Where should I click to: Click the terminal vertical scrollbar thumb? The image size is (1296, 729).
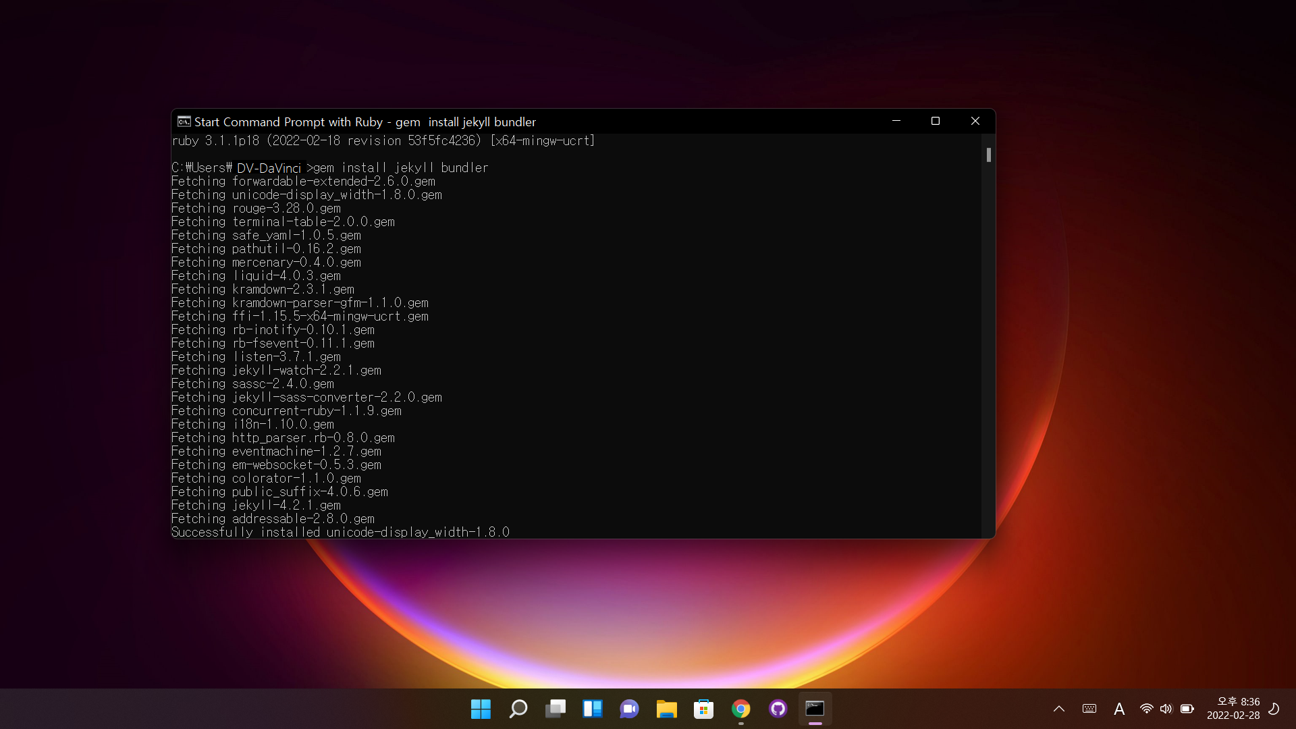tap(988, 155)
